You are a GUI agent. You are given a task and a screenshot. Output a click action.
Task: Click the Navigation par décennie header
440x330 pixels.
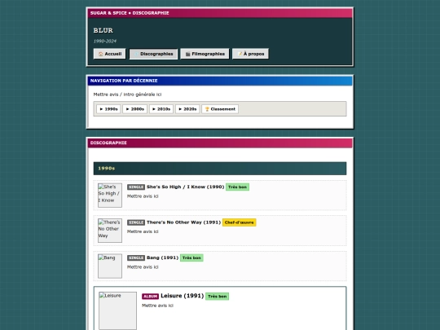click(x=220, y=81)
